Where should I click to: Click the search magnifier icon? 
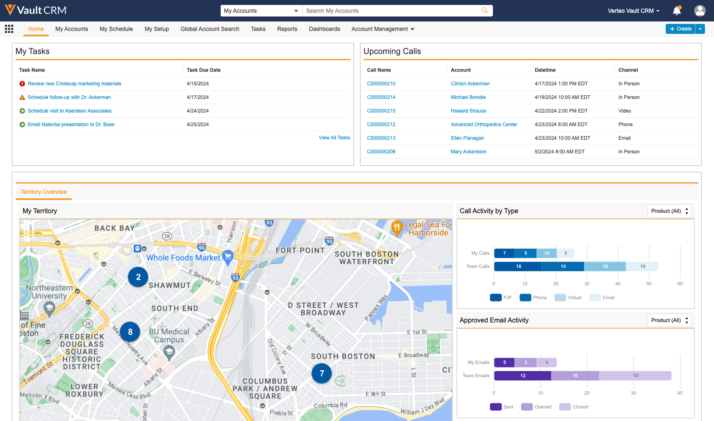click(x=485, y=11)
